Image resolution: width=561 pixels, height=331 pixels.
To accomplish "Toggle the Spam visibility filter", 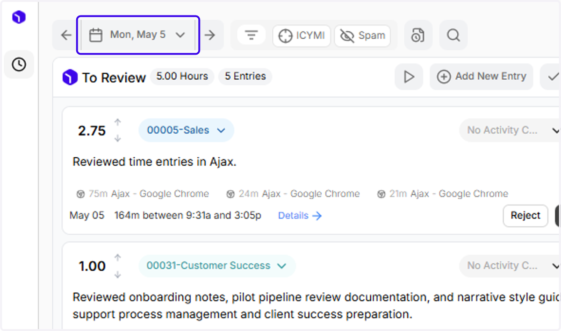I will tap(363, 35).
